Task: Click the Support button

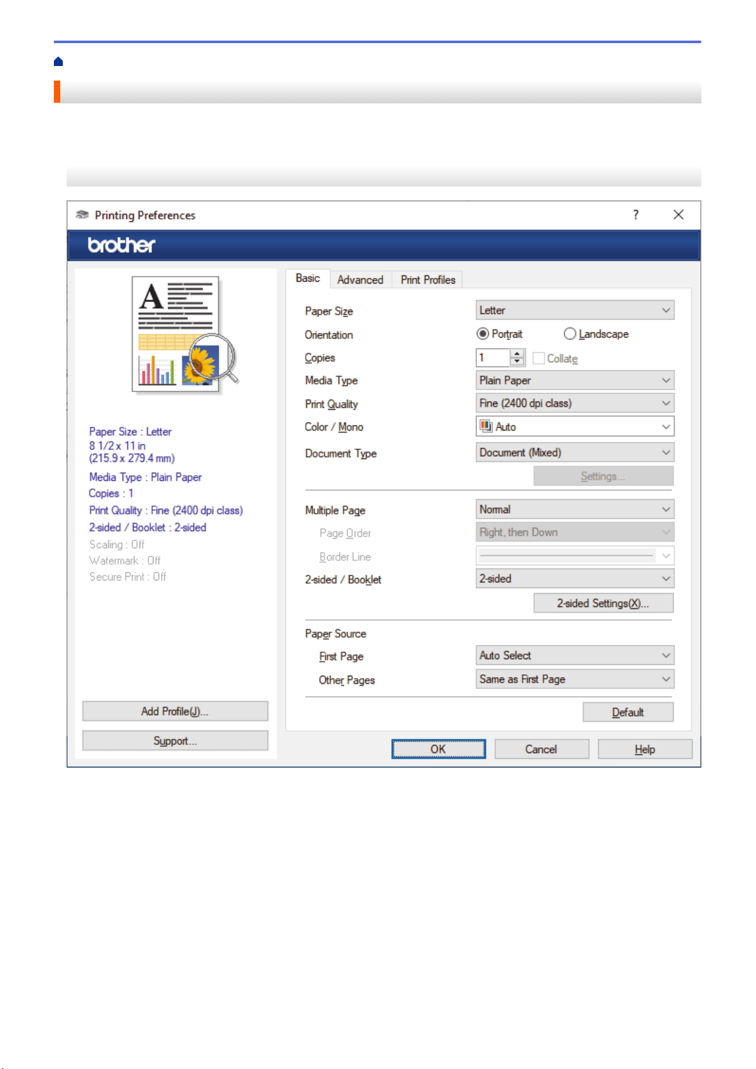Action: [175, 740]
